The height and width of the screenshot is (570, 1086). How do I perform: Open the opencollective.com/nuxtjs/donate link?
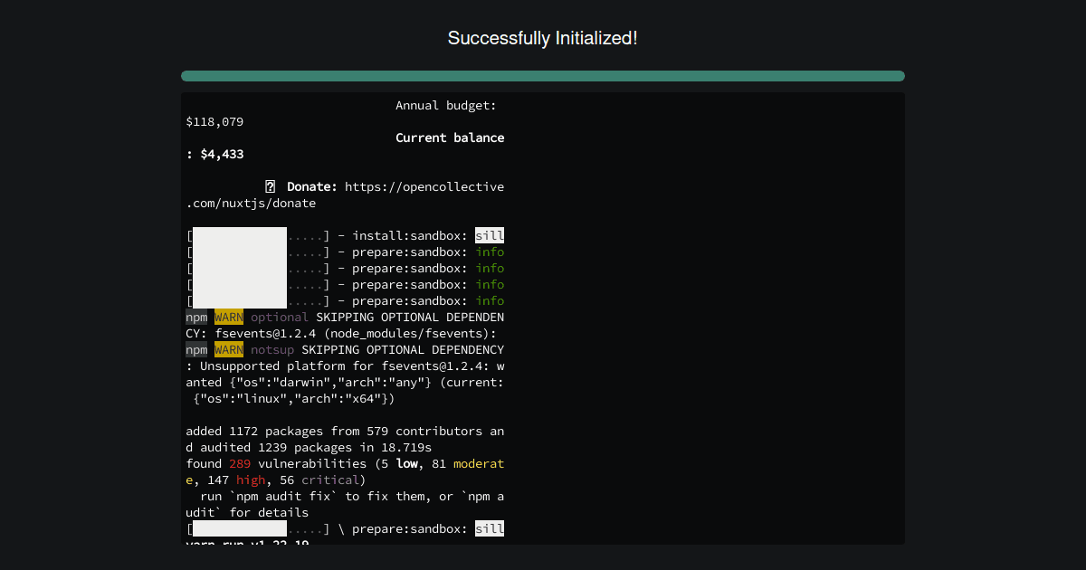pyautogui.click(x=424, y=186)
